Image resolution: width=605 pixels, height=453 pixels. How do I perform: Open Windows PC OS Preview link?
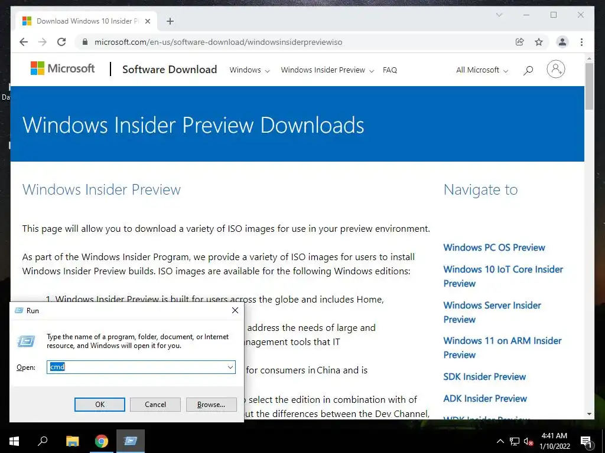(x=494, y=248)
